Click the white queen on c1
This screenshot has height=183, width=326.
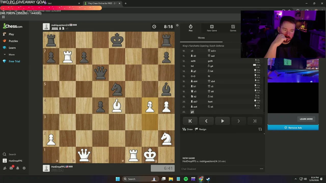click(84, 155)
